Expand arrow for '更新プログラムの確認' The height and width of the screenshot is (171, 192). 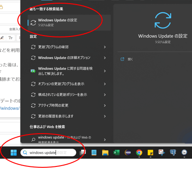105,47
